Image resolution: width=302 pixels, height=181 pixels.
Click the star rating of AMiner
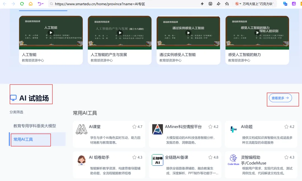pos(213,127)
